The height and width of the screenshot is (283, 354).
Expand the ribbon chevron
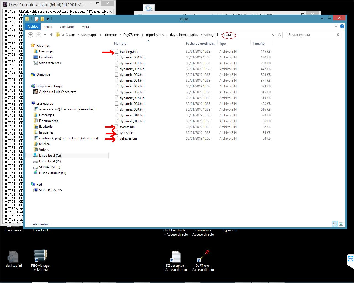[336, 26]
